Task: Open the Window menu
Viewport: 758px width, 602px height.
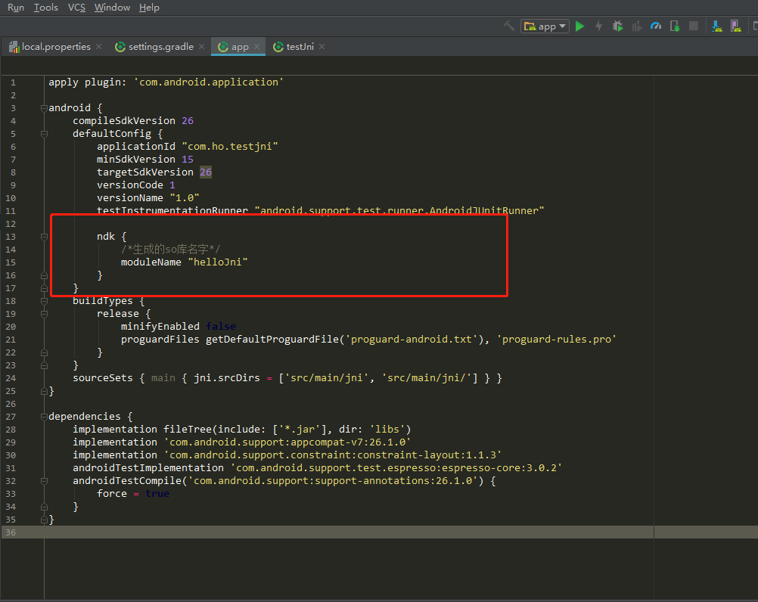Action: tap(112, 8)
